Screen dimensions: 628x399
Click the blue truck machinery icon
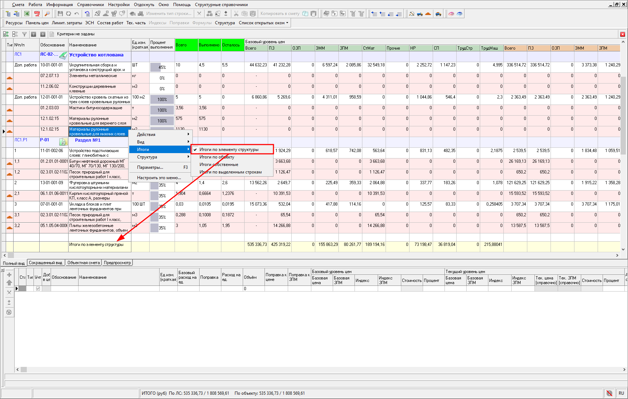tap(420, 14)
